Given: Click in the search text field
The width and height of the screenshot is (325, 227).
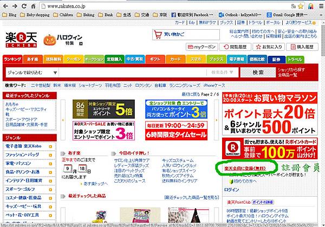Looking at the screenshot, I should (x=133, y=73).
